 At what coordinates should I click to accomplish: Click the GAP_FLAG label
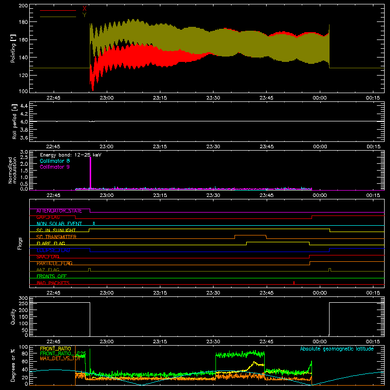[x=48, y=217]
